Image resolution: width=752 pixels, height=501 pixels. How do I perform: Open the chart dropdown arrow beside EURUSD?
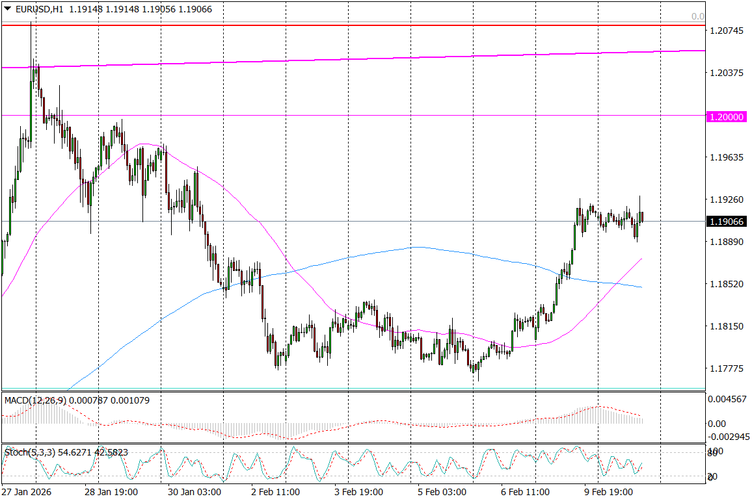click(x=7, y=10)
